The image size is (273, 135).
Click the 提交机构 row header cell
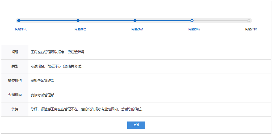pos(15,81)
